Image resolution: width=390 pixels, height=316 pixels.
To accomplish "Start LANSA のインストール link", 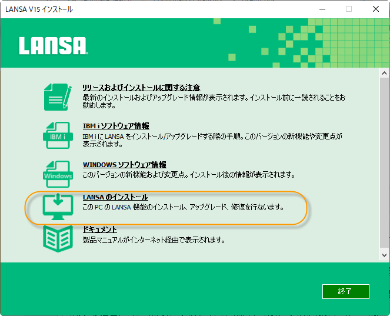I will point(115,197).
